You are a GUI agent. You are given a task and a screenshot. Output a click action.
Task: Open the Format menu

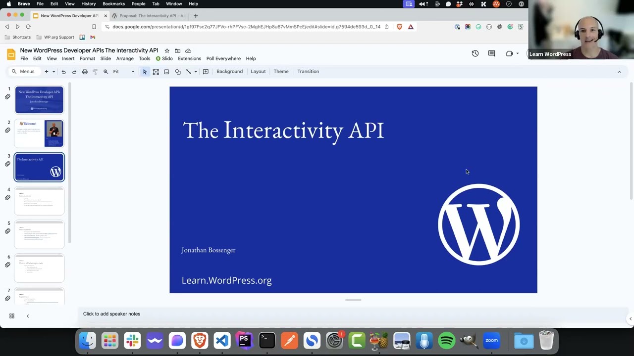point(87,59)
